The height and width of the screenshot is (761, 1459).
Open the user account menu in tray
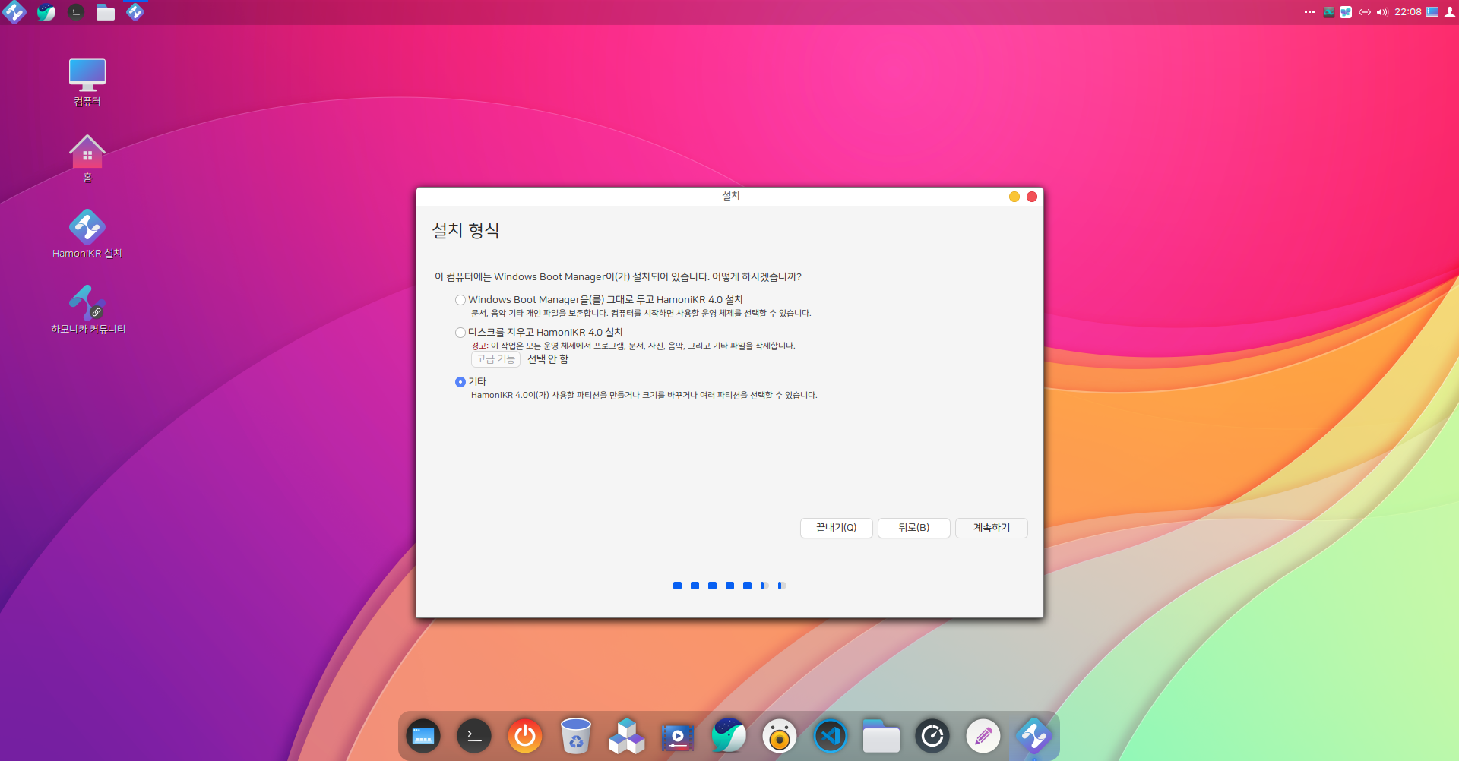click(1450, 12)
